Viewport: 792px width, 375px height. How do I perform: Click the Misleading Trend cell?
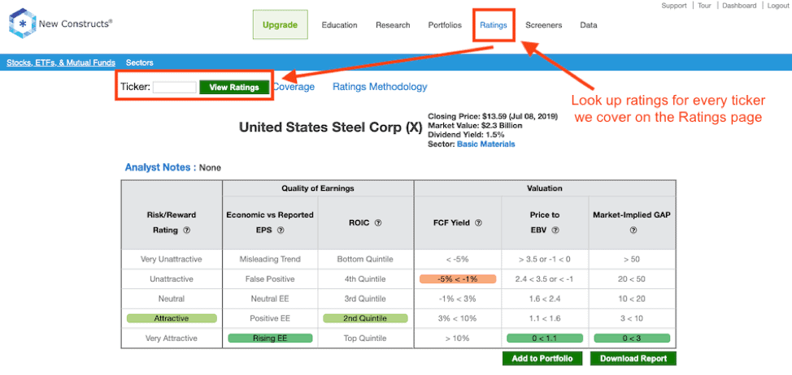(x=270, y=259)
